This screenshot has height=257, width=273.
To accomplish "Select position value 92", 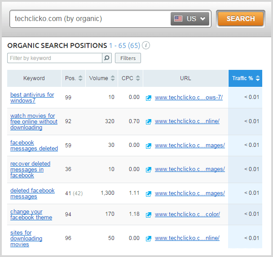I will pyautogui.click(x=68, y=121).
